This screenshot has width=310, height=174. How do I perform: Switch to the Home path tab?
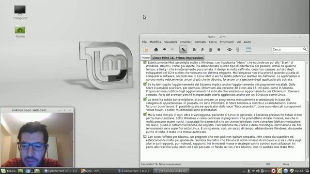coord(145,58)
